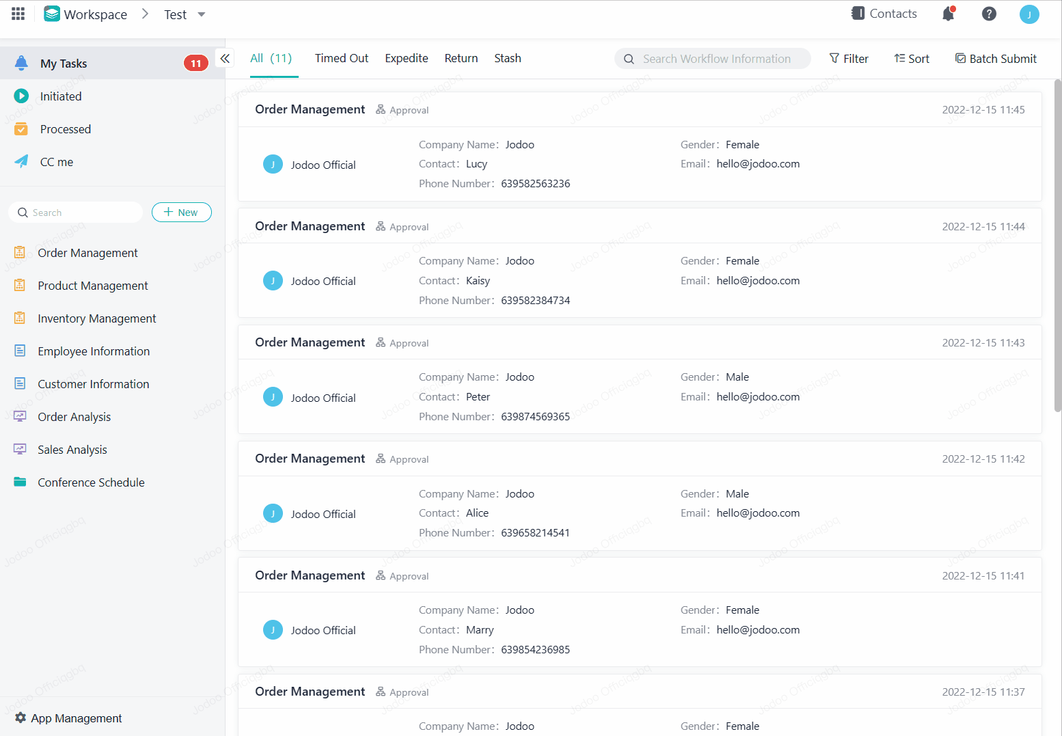Open Conference Schedule folder

(x=91, y=482)
